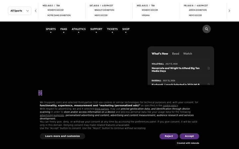Open the advertising purposes link
Image resolution: width=239 pixels, height=149 pixels.
coord(52,116)
